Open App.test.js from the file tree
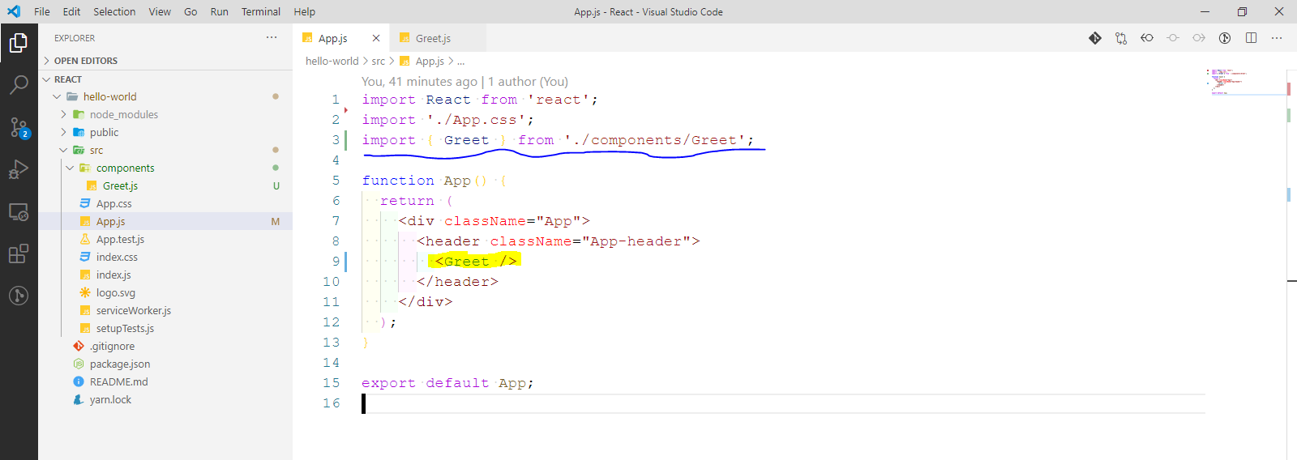Viewport: 1297px width, 460px height. (120, 240)
